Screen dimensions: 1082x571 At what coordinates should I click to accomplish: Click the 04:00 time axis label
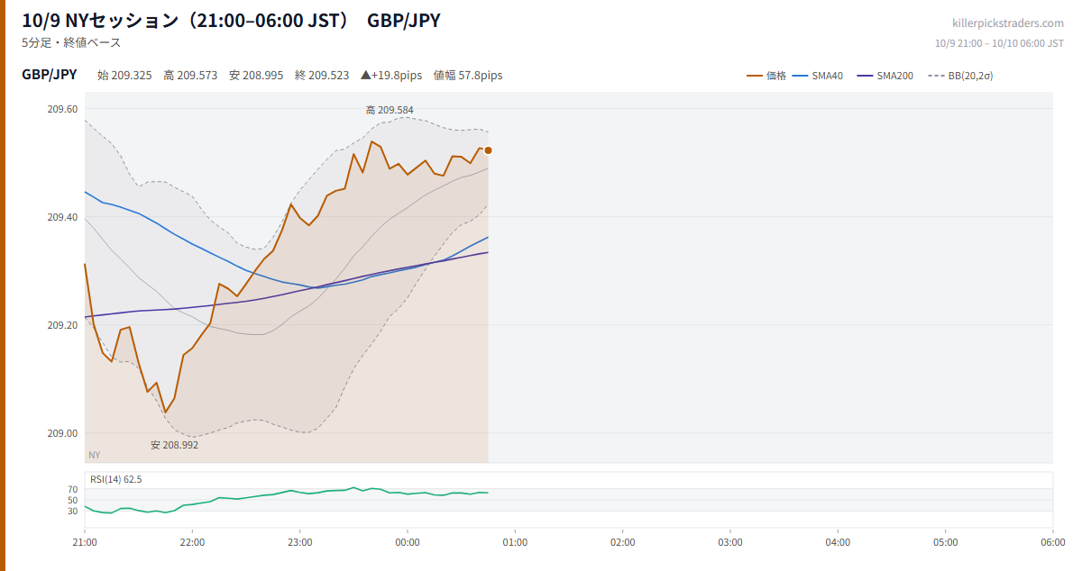tap(838, 543)
